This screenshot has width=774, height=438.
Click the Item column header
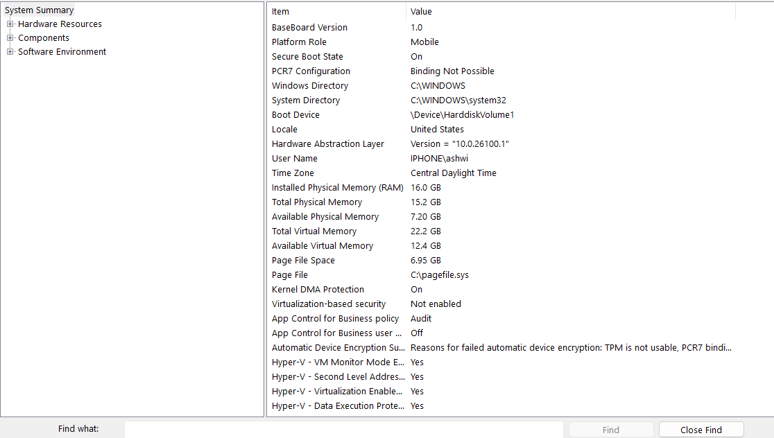[x=336, y=11]
